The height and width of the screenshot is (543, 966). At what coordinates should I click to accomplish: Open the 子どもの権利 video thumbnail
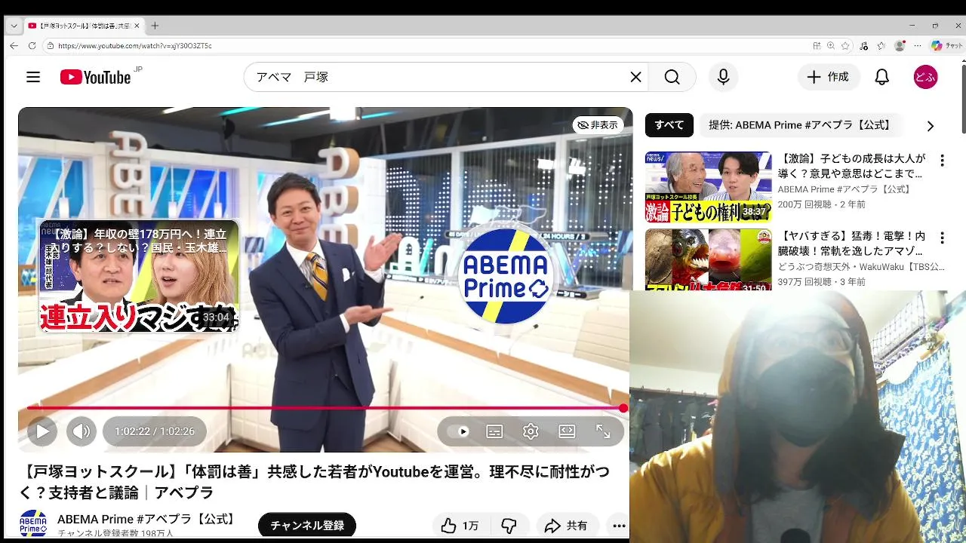click(708, 187)
